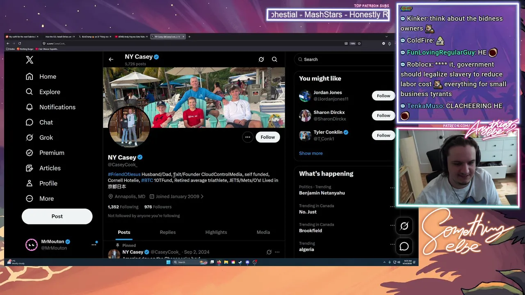Click Grok icon in profile header
Viewport: 525px width, 295px height.
click(x=261, y=59)
